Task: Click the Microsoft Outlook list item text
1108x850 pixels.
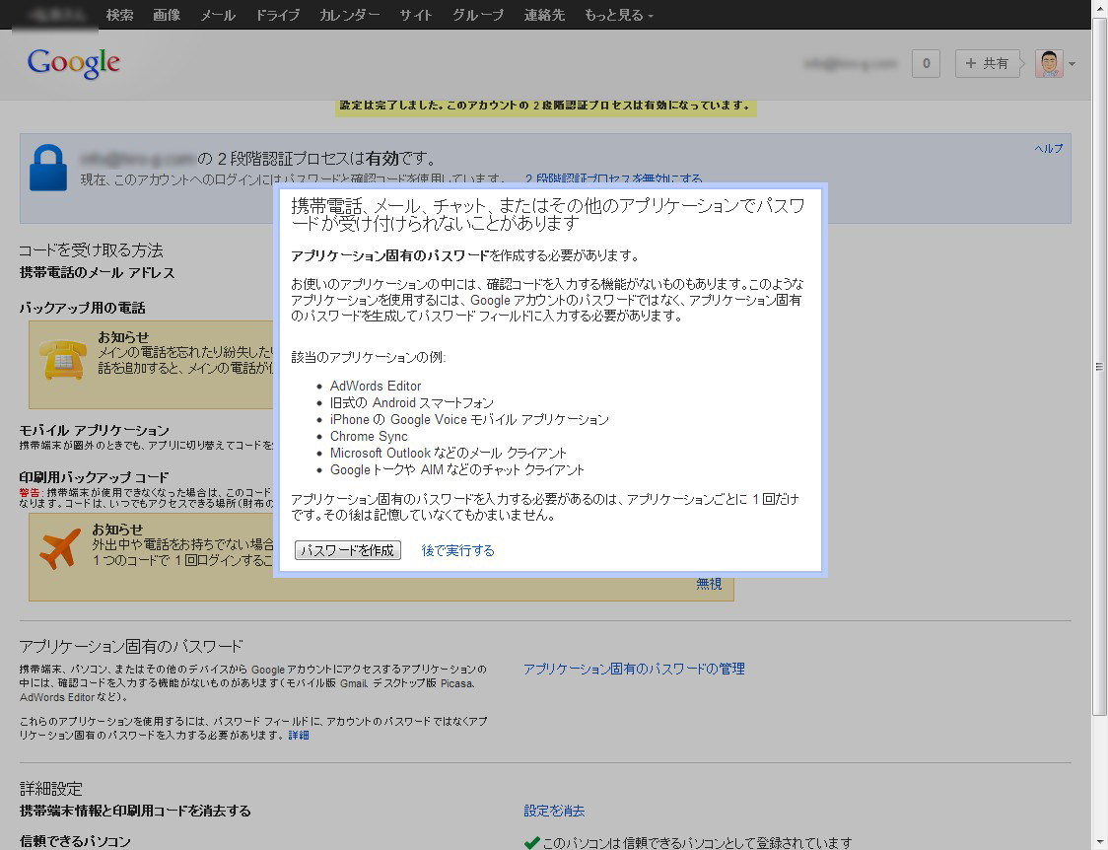Action: point(448,453)
